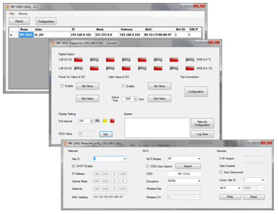Open the File menu
This screenshot has width=278, height=214.
pyautogui.click(x=12, y=13)
